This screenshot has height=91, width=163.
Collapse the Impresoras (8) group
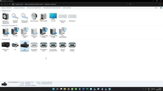click(x=1, y=39)
